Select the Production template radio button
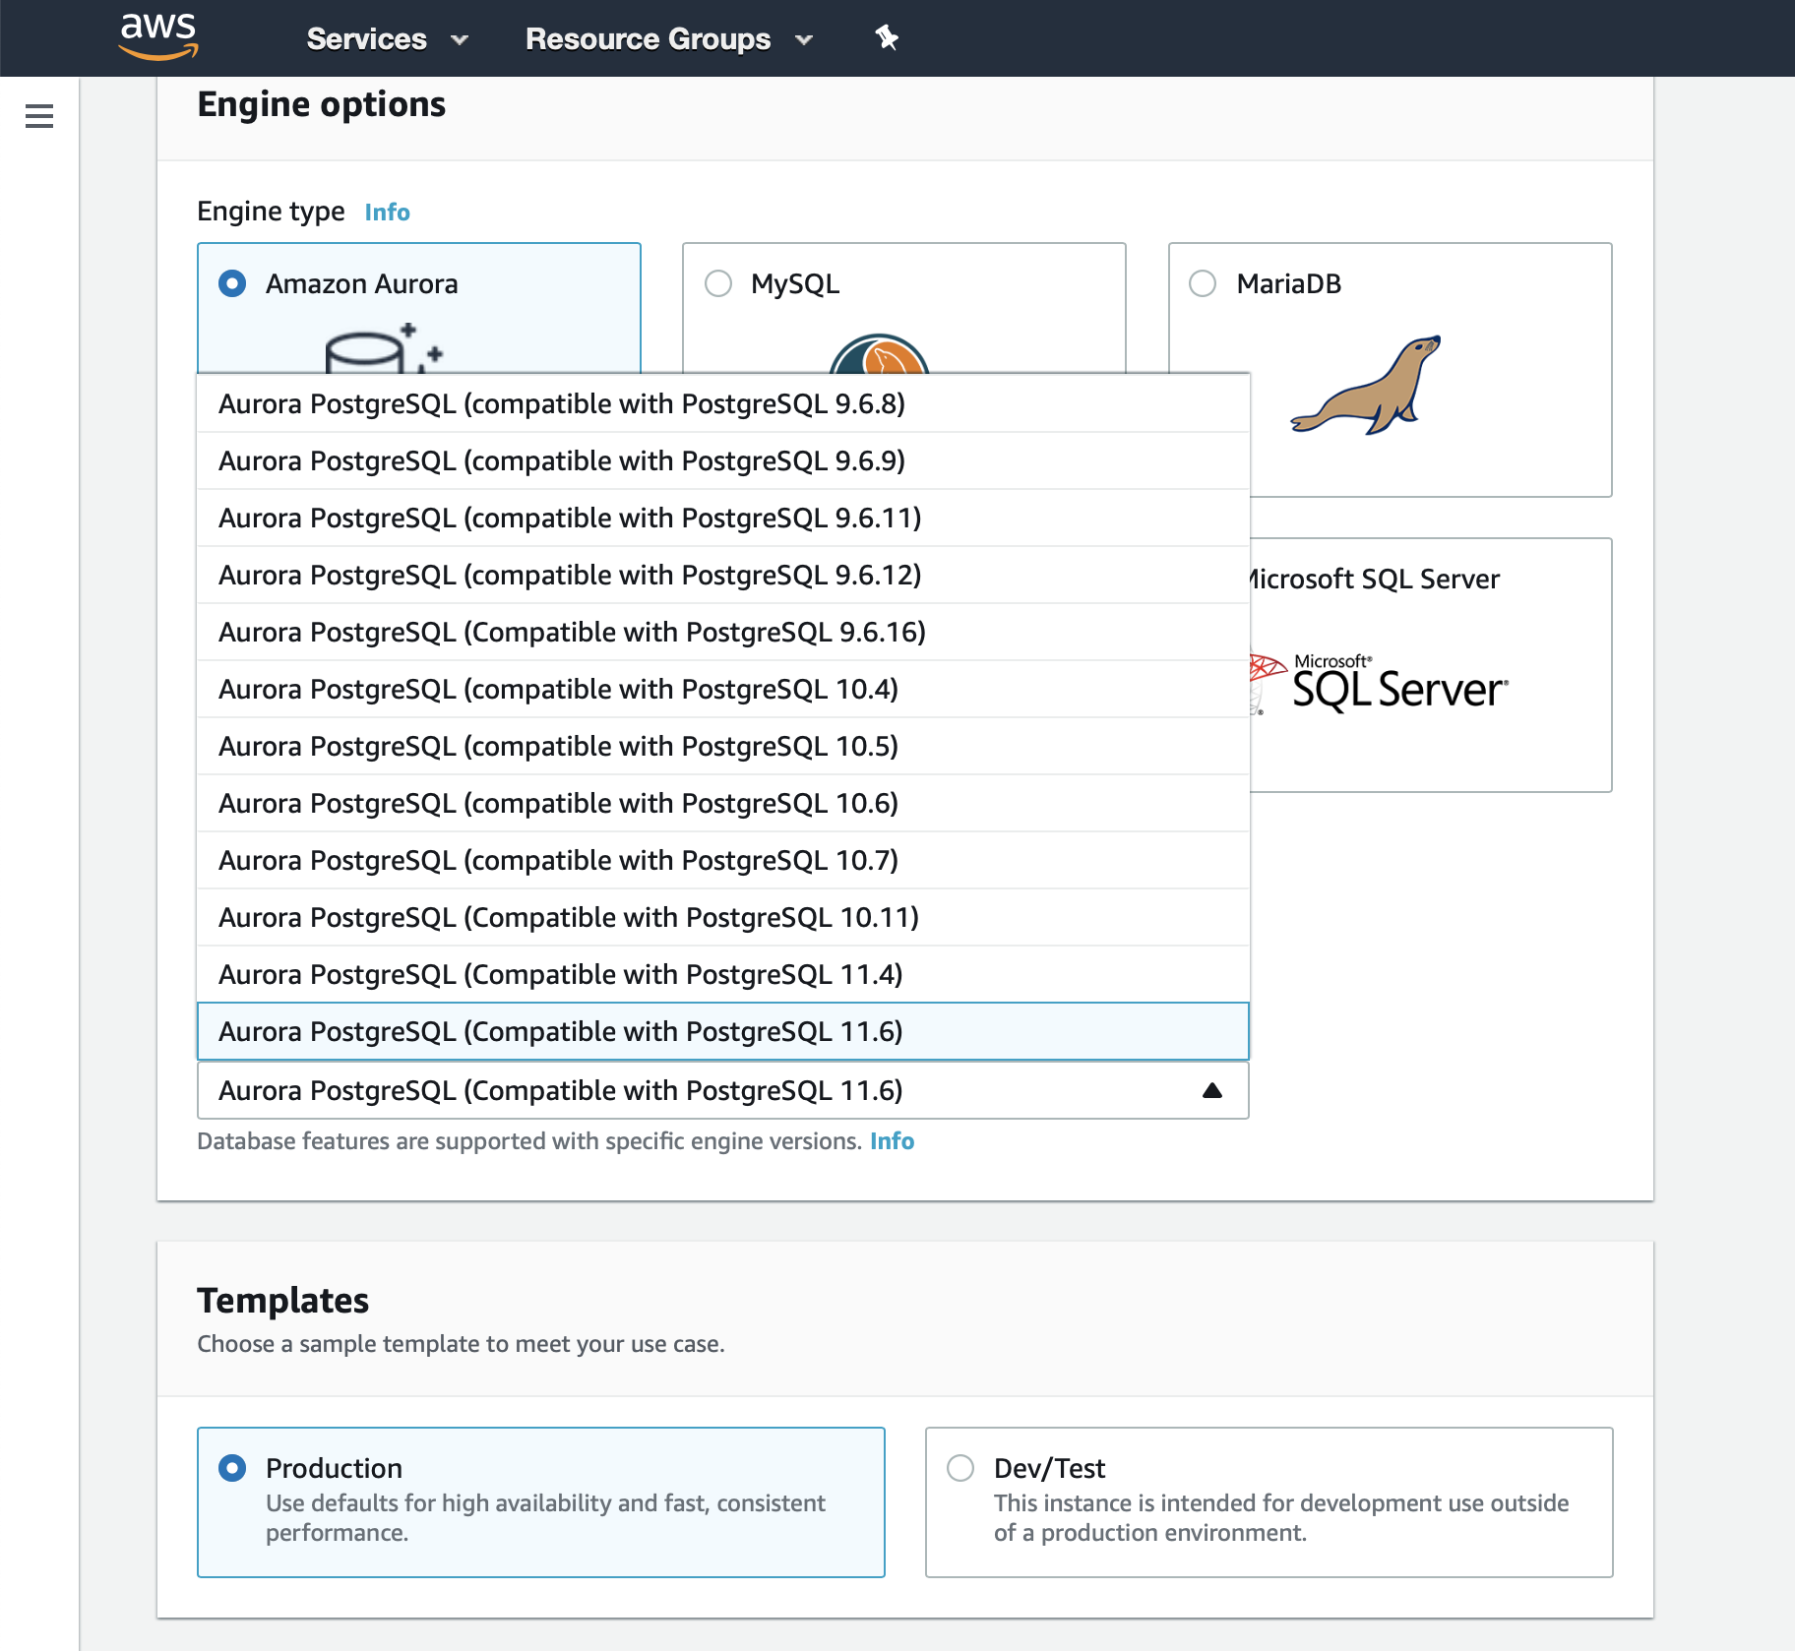Viewport: 1795px width, 1651px height. tap(232, 1468)
